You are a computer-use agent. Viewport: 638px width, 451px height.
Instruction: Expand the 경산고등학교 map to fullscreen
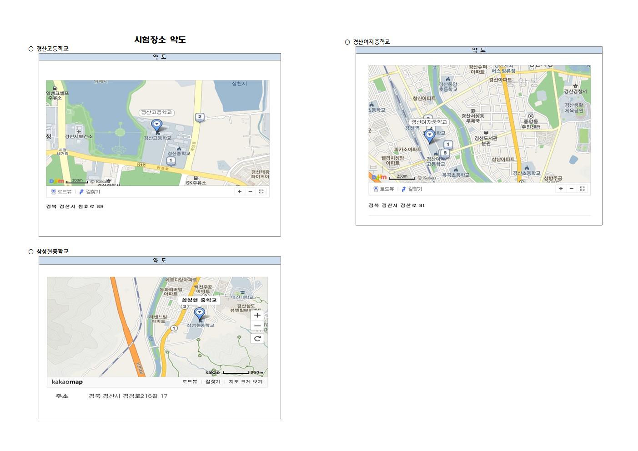(261, 191)
